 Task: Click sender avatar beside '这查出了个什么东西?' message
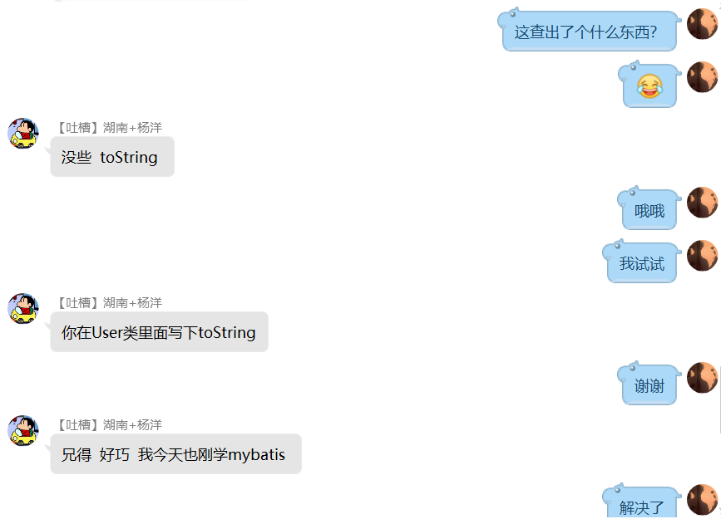(x=703, y=24)
